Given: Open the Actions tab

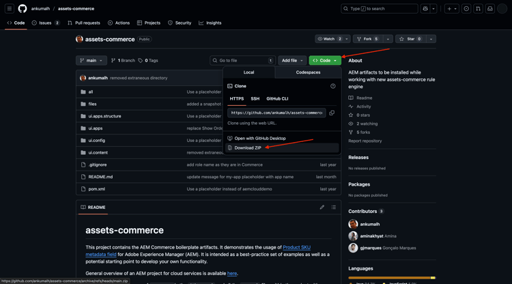Looking at the screenshot, I should pos(119,23).
